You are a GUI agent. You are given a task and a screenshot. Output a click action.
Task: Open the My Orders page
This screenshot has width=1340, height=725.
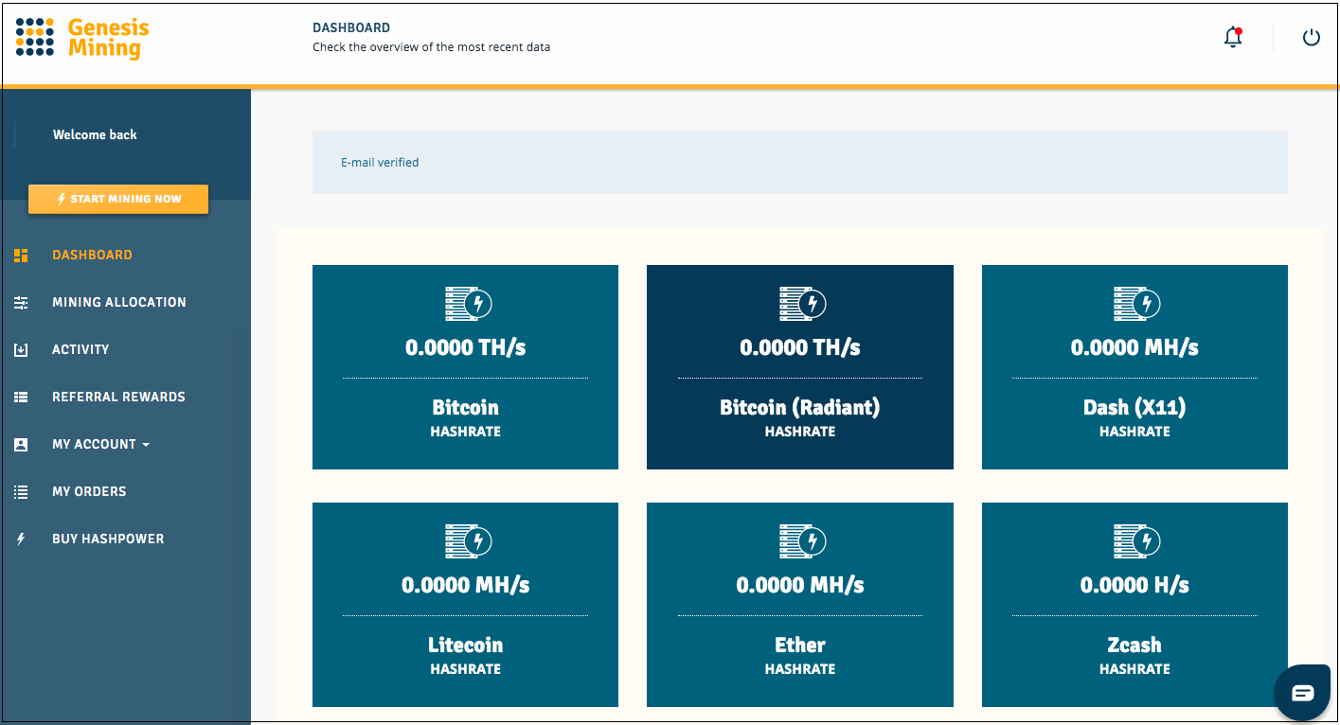point(89,491)
